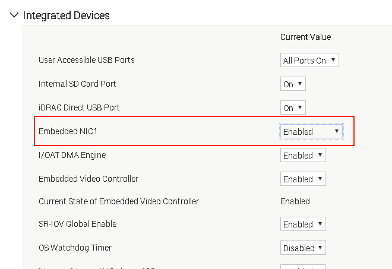Screen dimensions: 392x269
Task: Collapse the Integrated Devices section chevron
Action: coord(14,15)
